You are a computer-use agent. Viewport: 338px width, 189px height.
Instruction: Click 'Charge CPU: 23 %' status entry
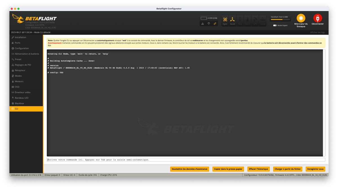pyautogui.click(x=108, y=175)
